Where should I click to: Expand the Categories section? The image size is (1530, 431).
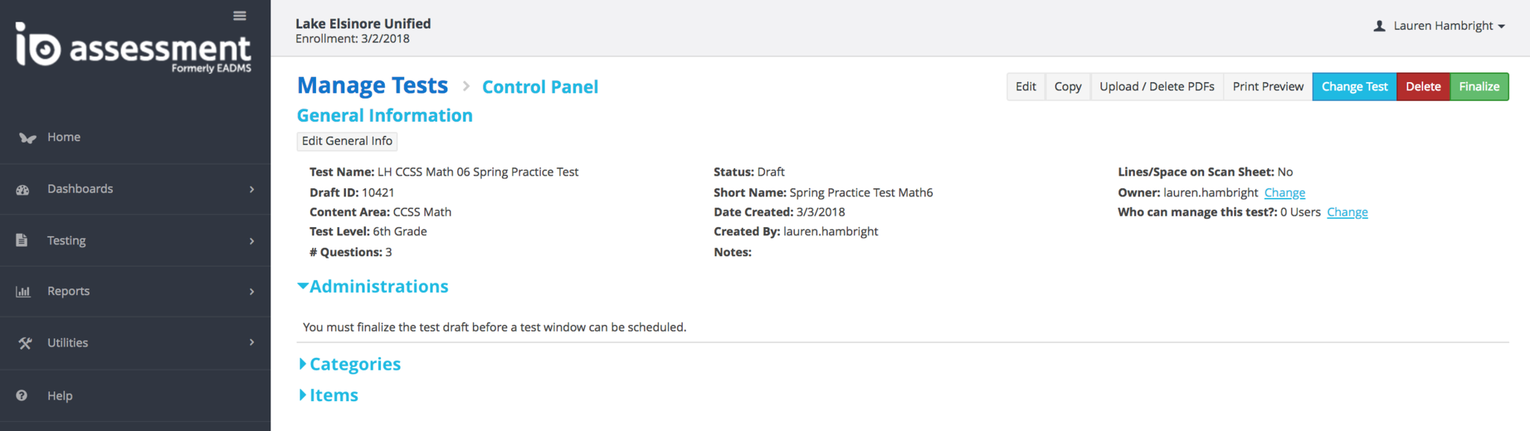coord(349,364)
